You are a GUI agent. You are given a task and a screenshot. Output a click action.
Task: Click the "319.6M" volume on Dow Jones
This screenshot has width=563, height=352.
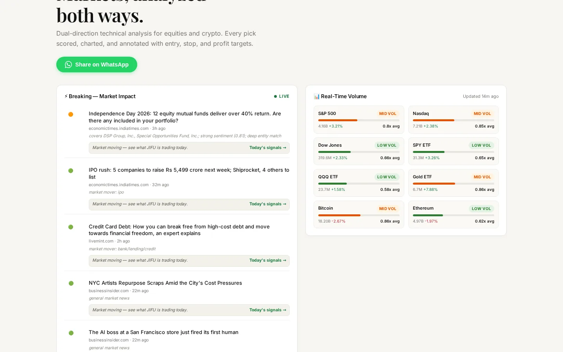click(x=325, y=158)
